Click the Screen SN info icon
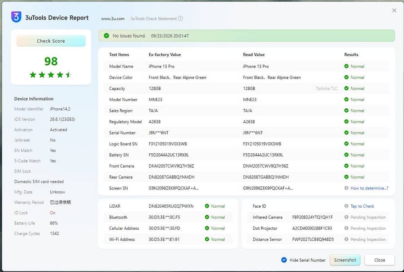 pyautogui.click(x=346, y=188)
